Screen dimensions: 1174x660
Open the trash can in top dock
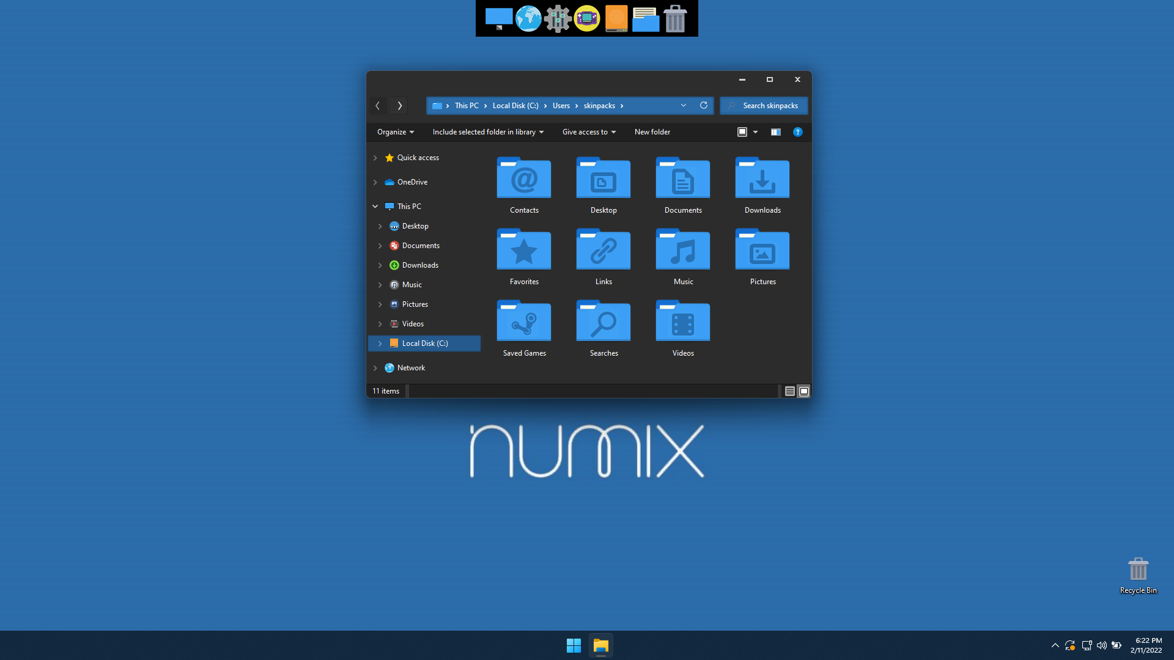[x=675, y=19]
